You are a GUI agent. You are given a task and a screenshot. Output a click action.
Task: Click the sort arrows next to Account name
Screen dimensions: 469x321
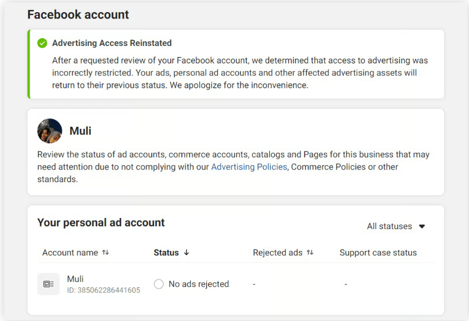(105, 253)
